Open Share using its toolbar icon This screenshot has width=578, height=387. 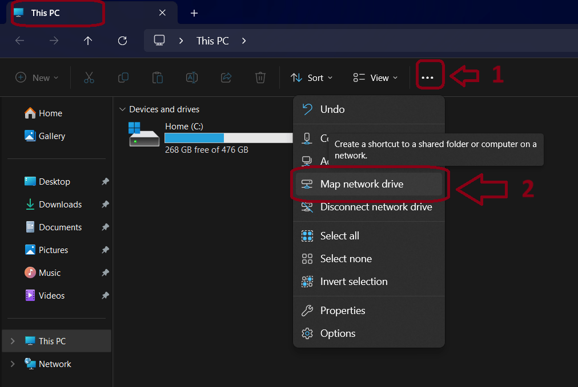point(226,78)
